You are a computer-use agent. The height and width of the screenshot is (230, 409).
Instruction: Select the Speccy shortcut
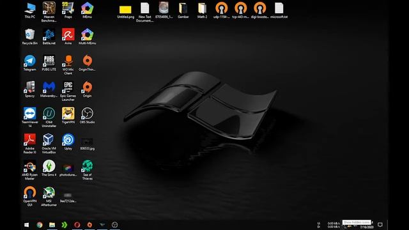click(x=30, y=89)
